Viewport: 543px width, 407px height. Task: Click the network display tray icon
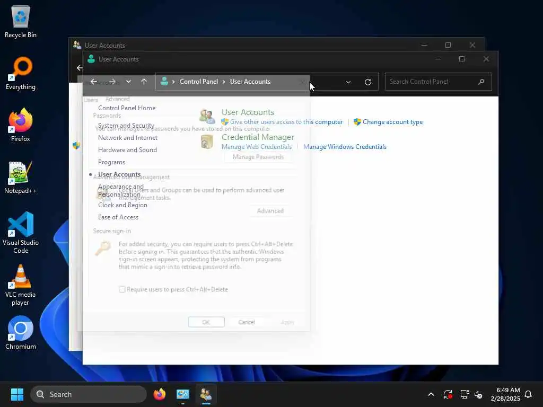pos(465,394)
